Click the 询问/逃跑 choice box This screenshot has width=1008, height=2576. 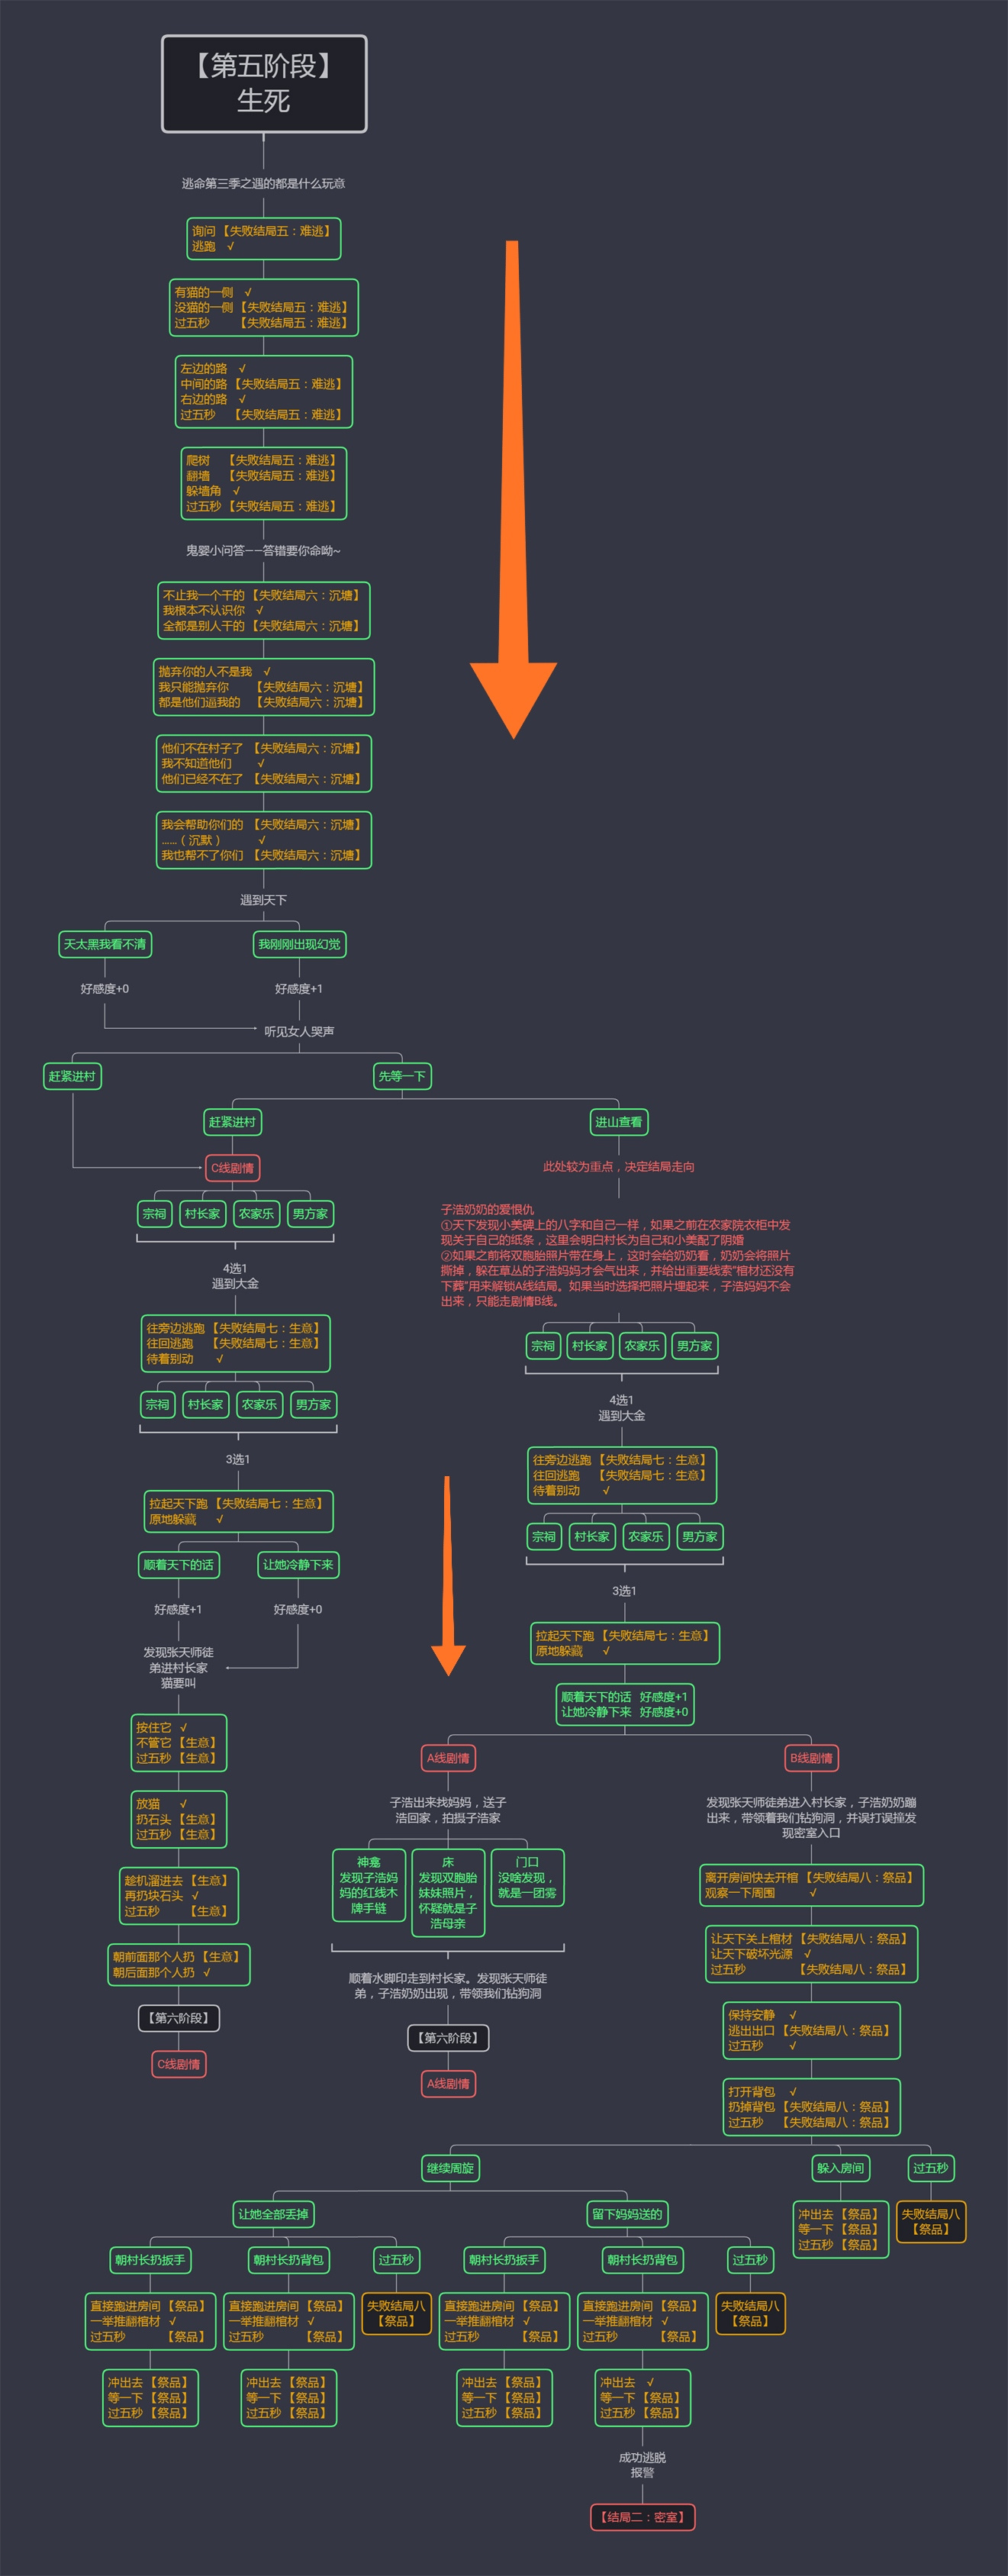coord(264,239)
